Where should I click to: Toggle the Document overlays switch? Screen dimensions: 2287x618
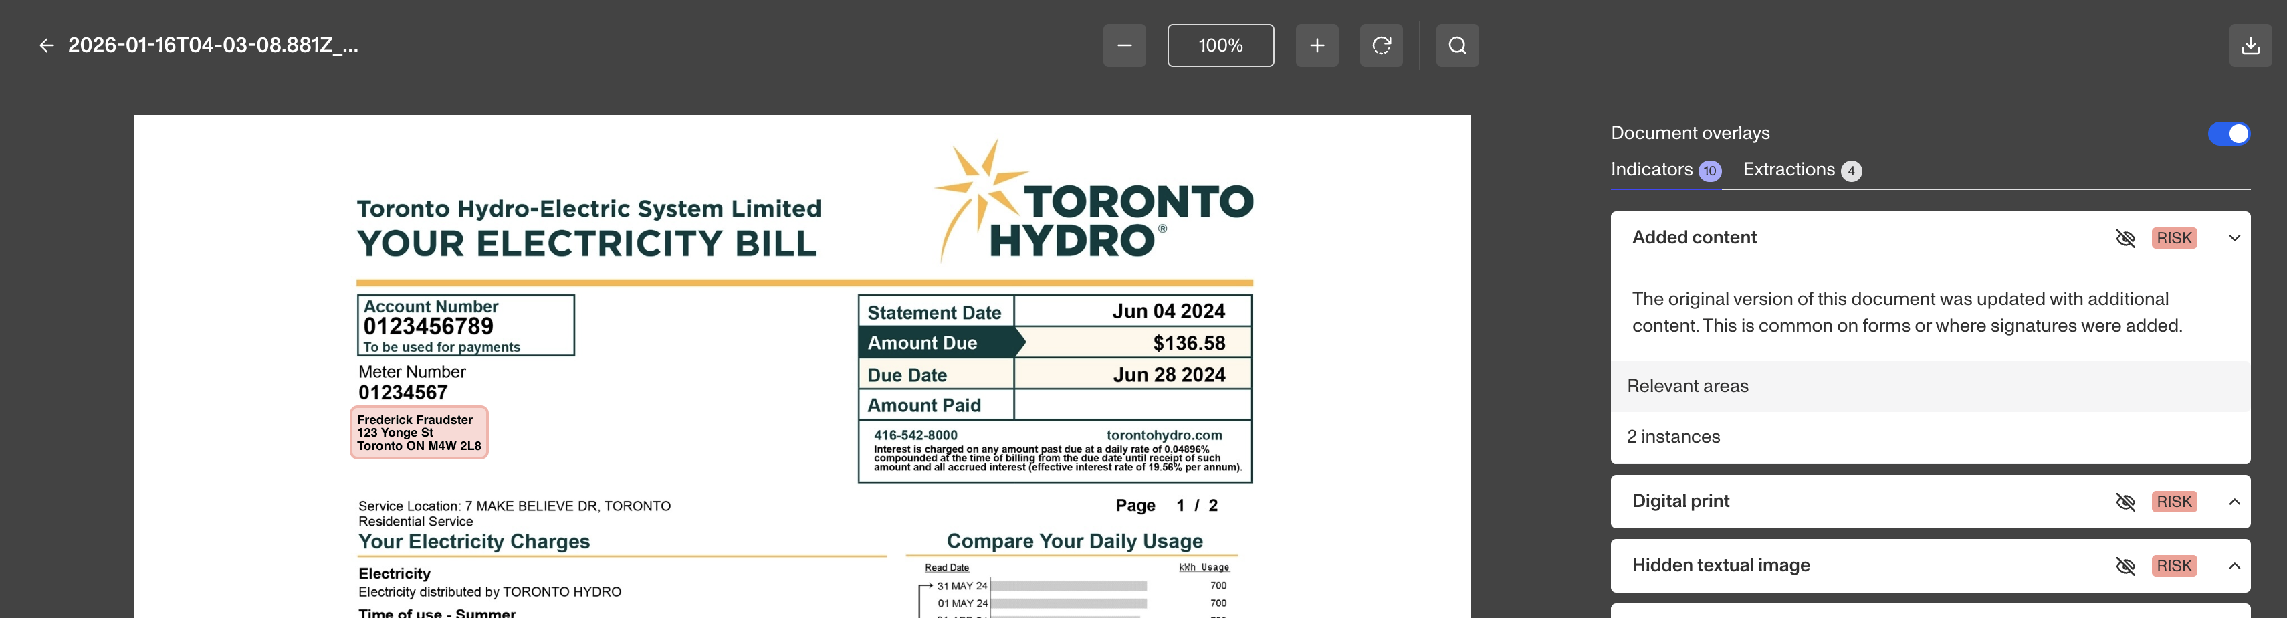point(2228,133)
